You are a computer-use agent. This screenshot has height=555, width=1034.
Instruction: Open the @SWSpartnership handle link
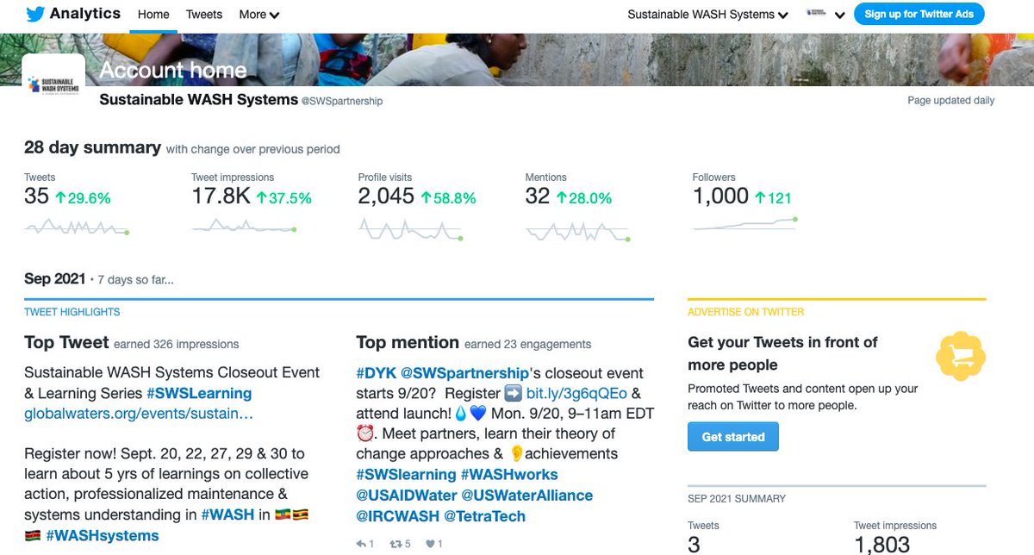pyautogui.click(x=342, y=102)
